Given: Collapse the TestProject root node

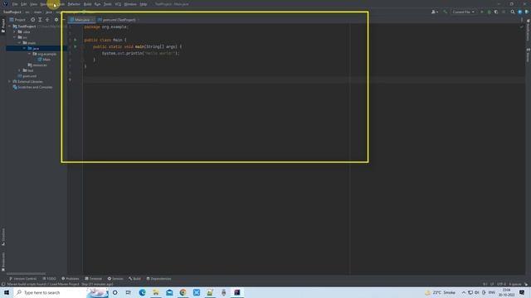Looking at the screenshot, I should tap(10, 26).
